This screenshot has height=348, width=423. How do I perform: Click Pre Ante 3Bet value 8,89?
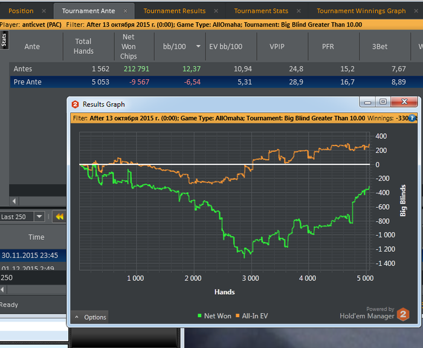click(398, 82)
